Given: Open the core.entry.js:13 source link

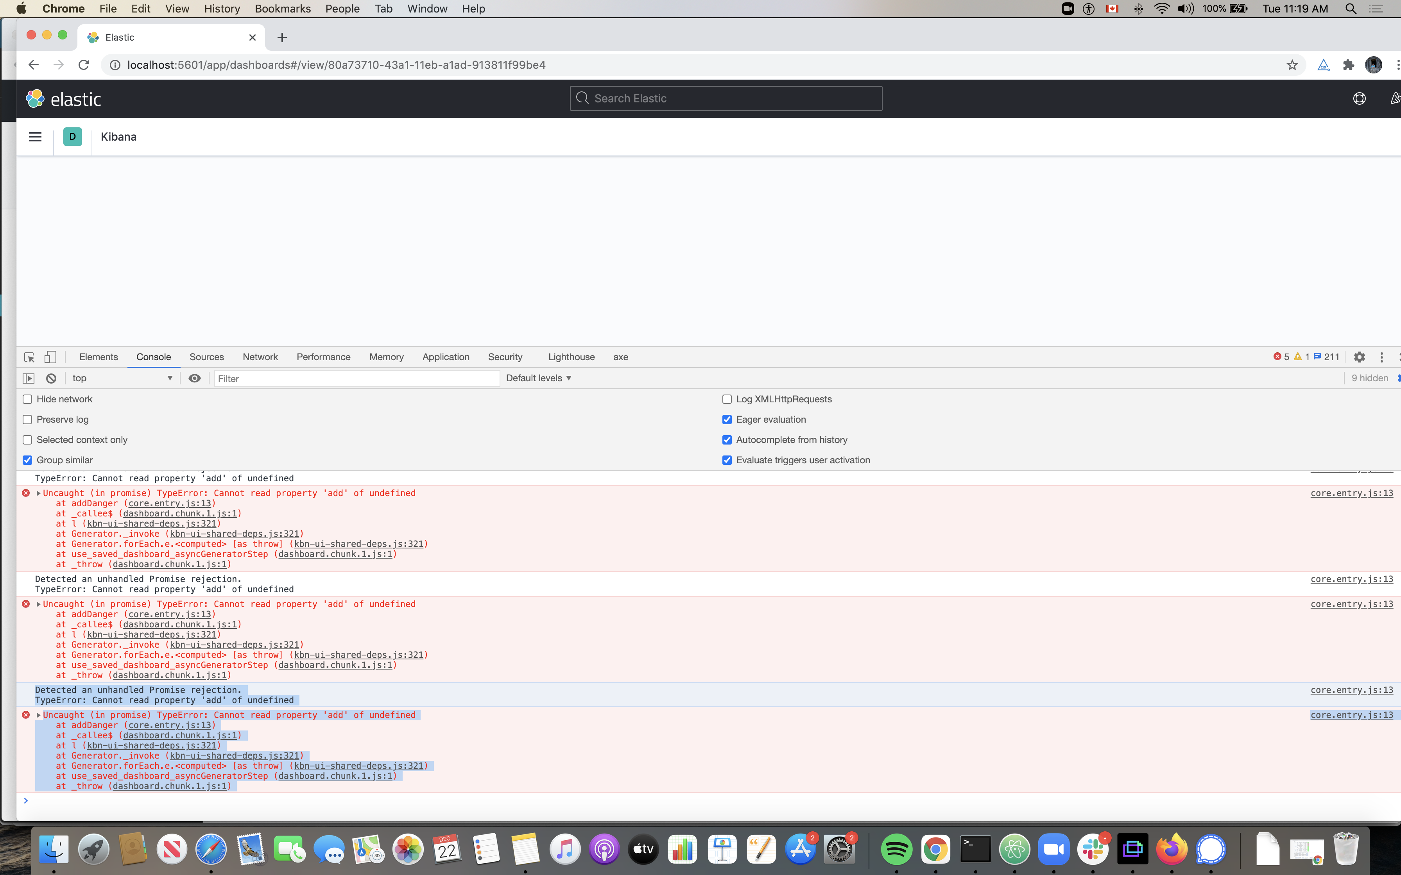Looking at the screenshot, I should [x=1351, y=493].
